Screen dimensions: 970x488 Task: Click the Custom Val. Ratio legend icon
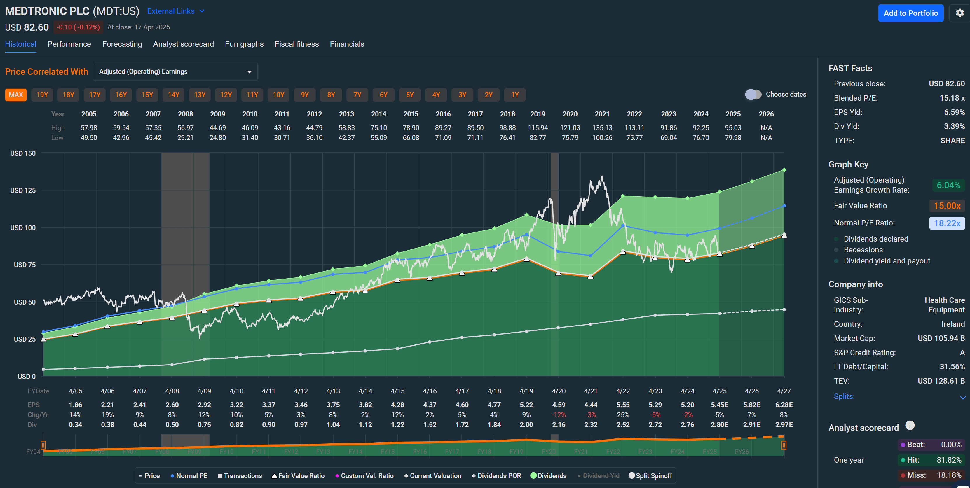337,475
